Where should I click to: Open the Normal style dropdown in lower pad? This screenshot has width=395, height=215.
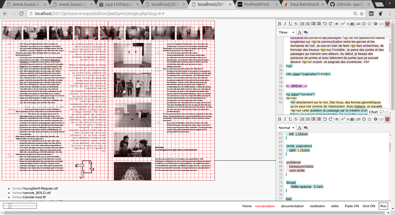[x=286, y=128]
